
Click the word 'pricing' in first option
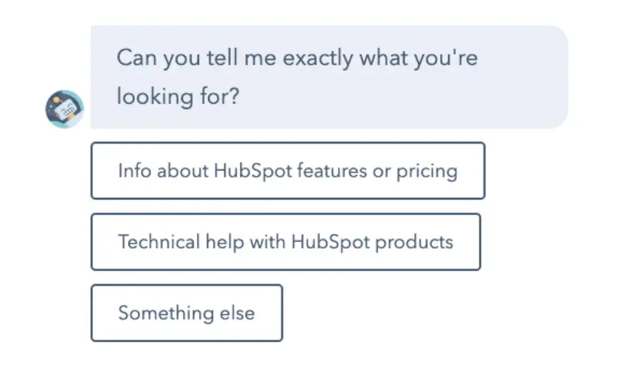tap(427, 171)
